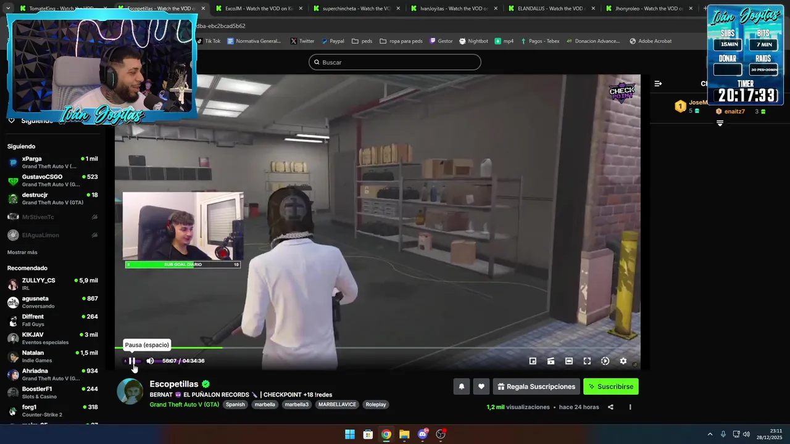This screenshot has width=790, height=444.
Task: Open picture-in-picture mode in the player
Action: click(533, 361)
